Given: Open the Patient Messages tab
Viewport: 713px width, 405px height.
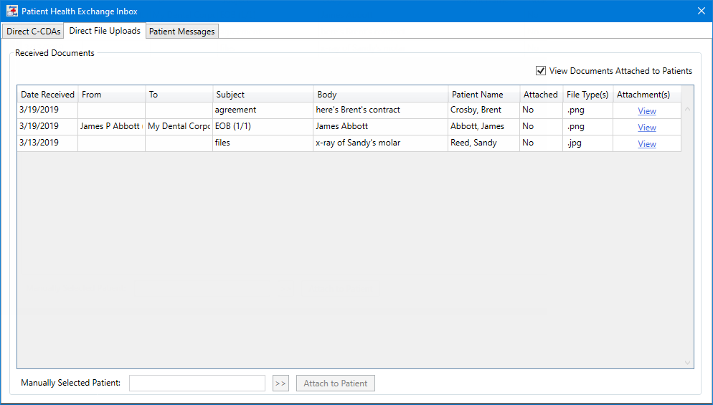Looking at the screenshot, I should tap(181, 32).
